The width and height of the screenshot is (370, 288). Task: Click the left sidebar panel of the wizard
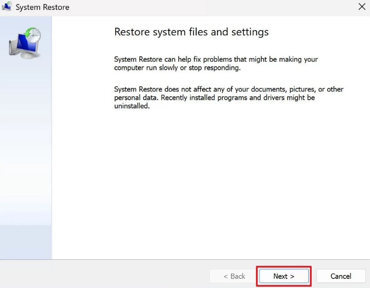[26, 152]
